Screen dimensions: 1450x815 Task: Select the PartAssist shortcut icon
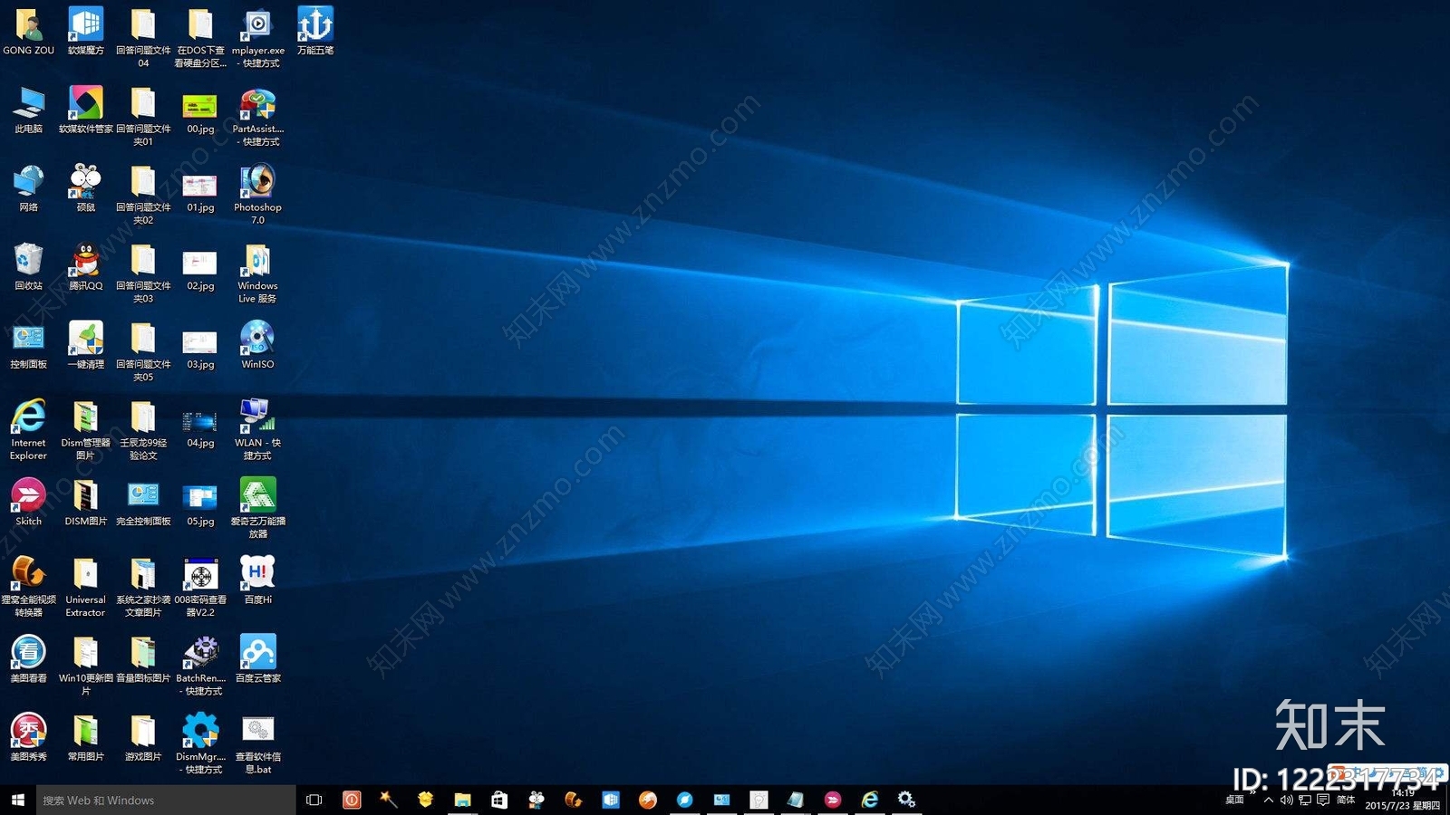[x=258, y=116]
